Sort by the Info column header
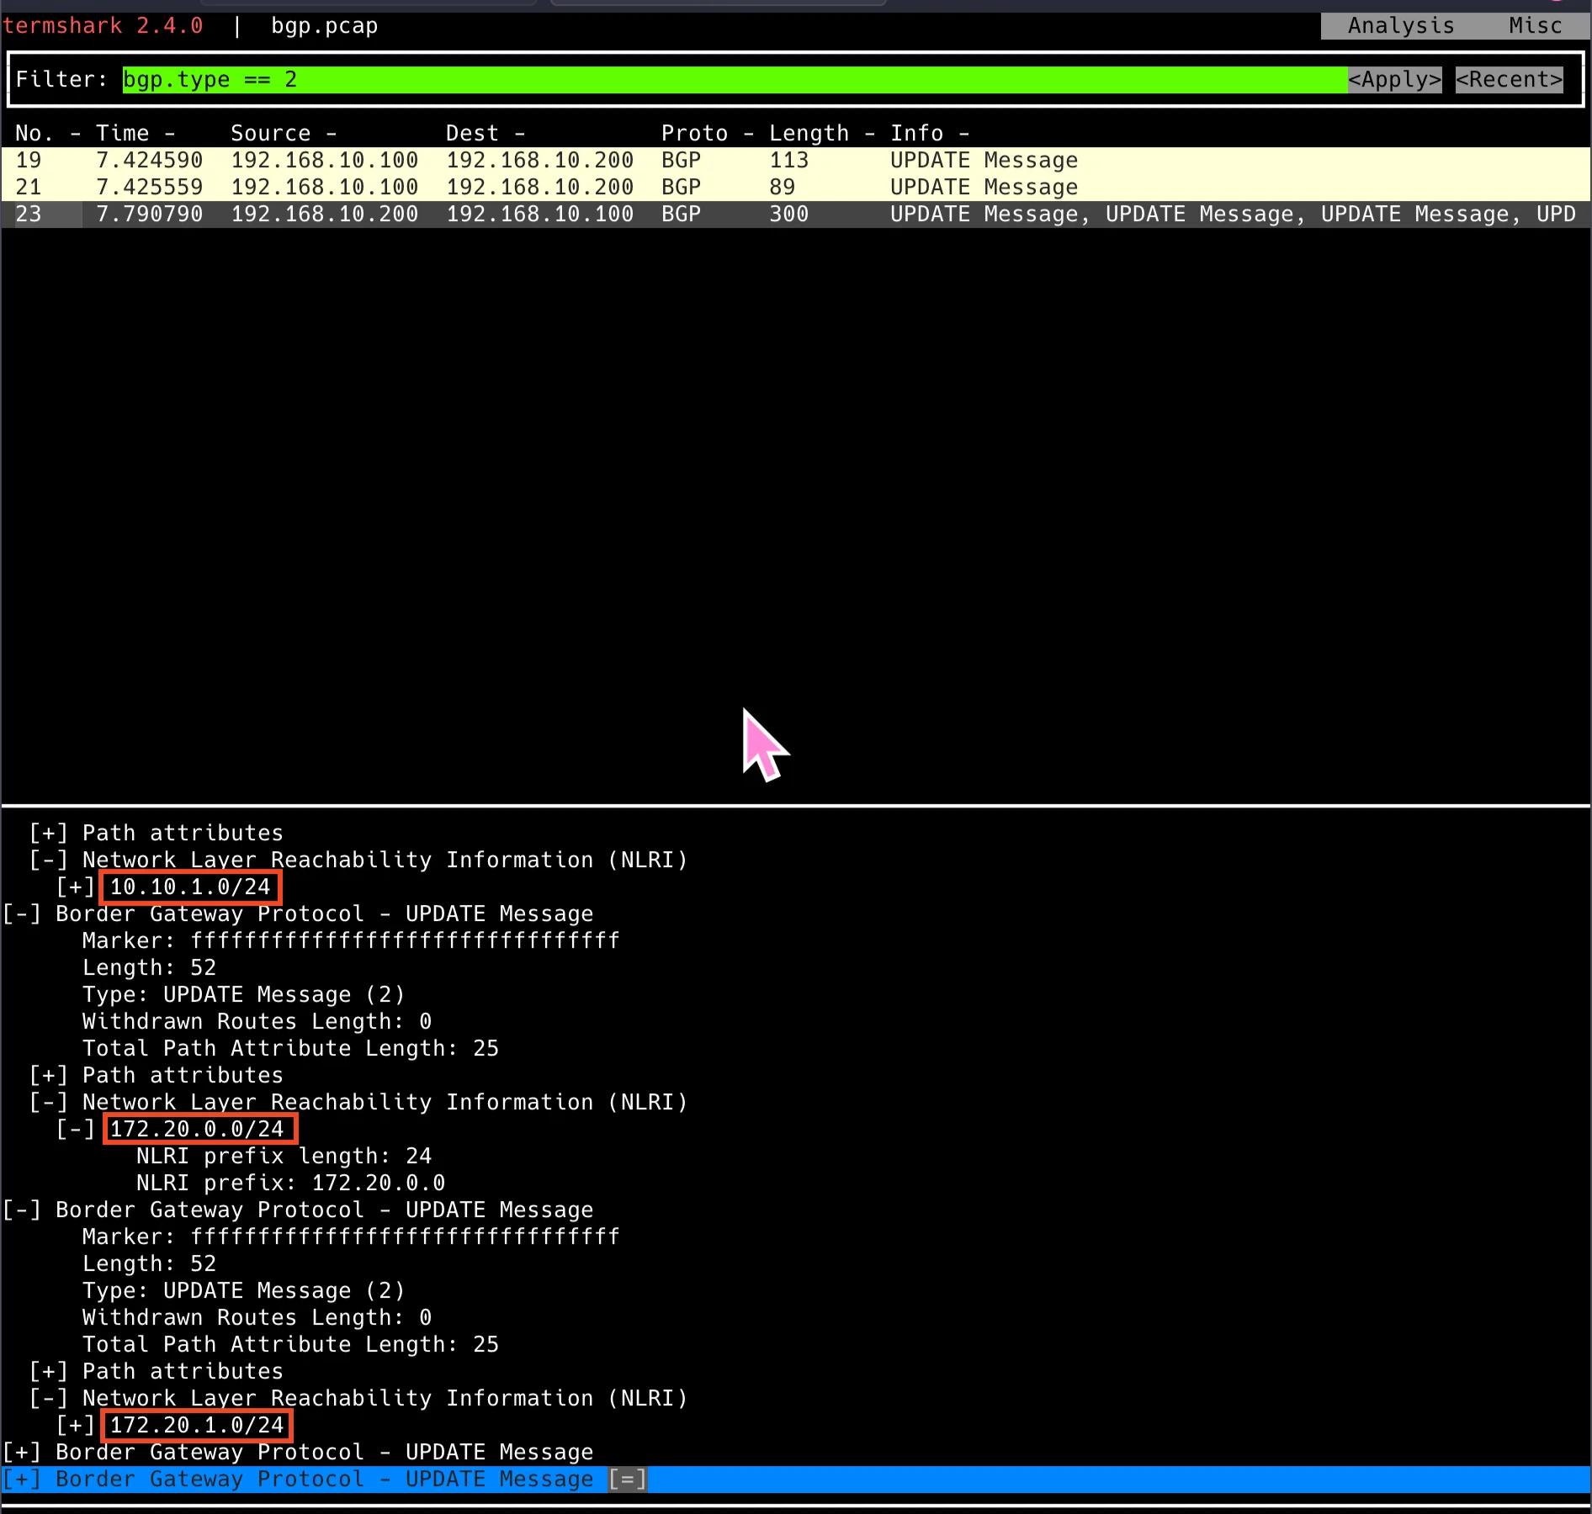Screen dimensions: 1592x1514 coord(916,134)
